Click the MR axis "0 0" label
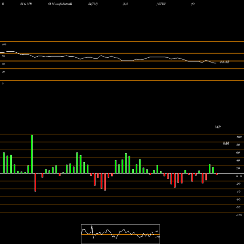Image resolution: width=244 pixels, height=244 pixels. 239,176
